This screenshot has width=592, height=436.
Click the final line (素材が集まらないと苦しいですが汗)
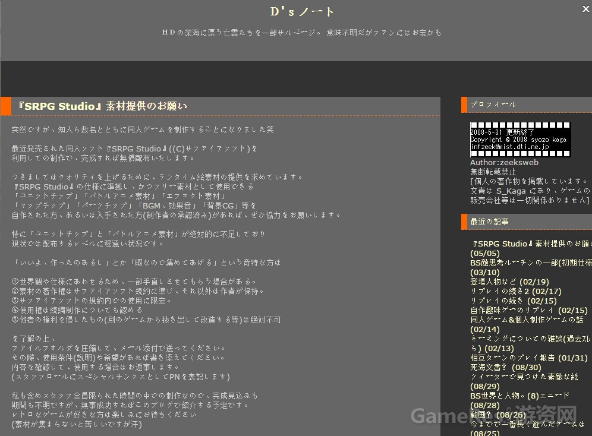coord(77,424)
